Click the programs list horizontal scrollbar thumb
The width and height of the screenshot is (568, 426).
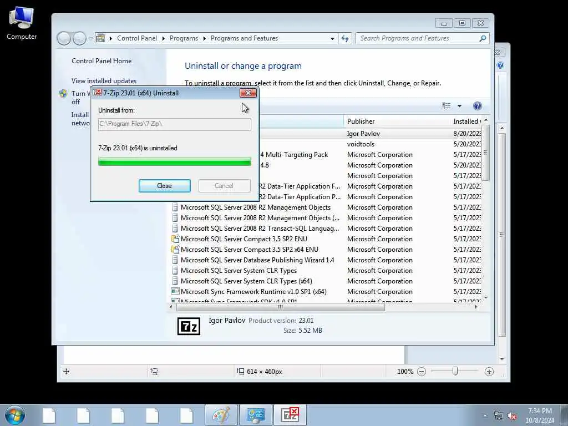coord(280,307)
